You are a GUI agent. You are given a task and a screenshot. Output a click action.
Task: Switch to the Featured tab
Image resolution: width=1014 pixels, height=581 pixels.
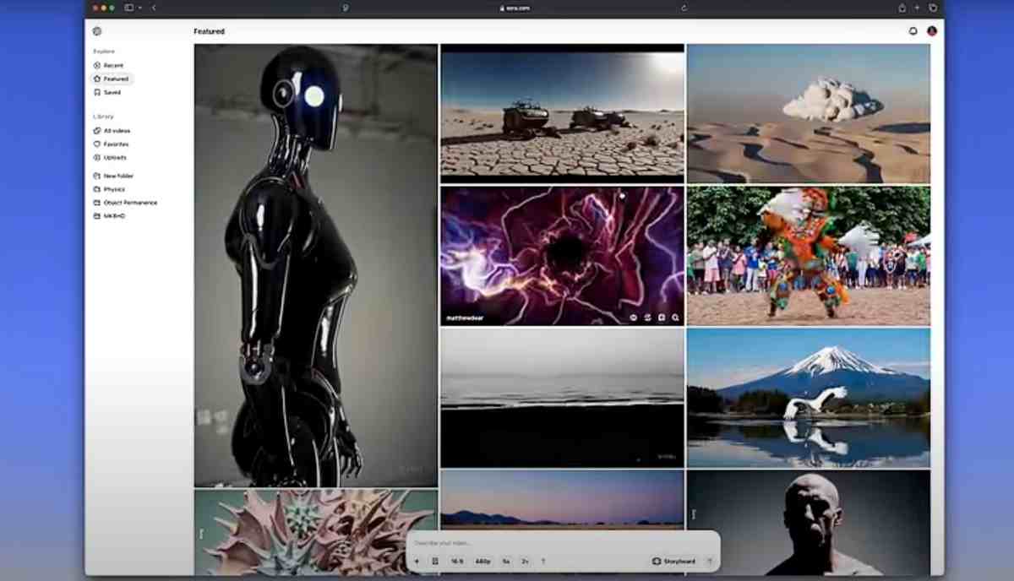(x=111, y=79)
